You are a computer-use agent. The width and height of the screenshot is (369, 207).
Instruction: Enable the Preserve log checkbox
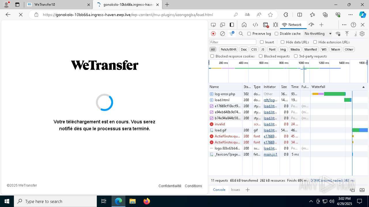249,34
